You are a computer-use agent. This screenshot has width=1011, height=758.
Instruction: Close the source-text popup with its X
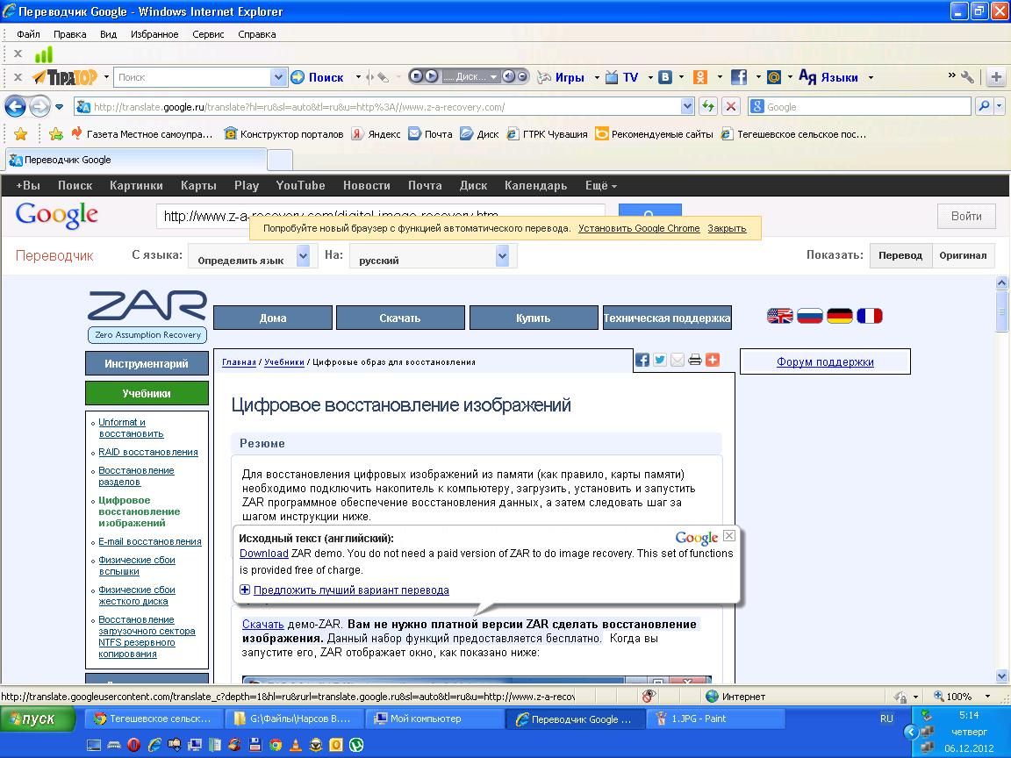pyautogui.click(x=729, y=536)
